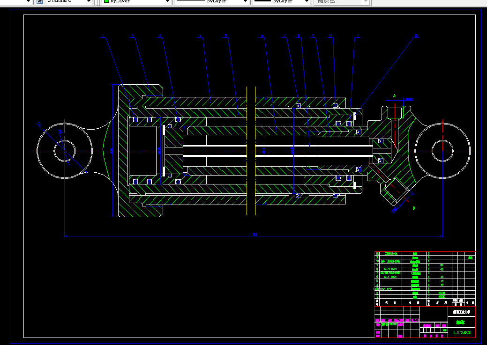The image size is (487, 345).
Task: Click port label A above the fitting
Action: pos(395,96)
